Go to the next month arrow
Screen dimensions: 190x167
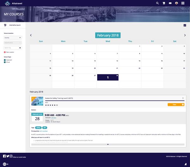click(185, 35)
